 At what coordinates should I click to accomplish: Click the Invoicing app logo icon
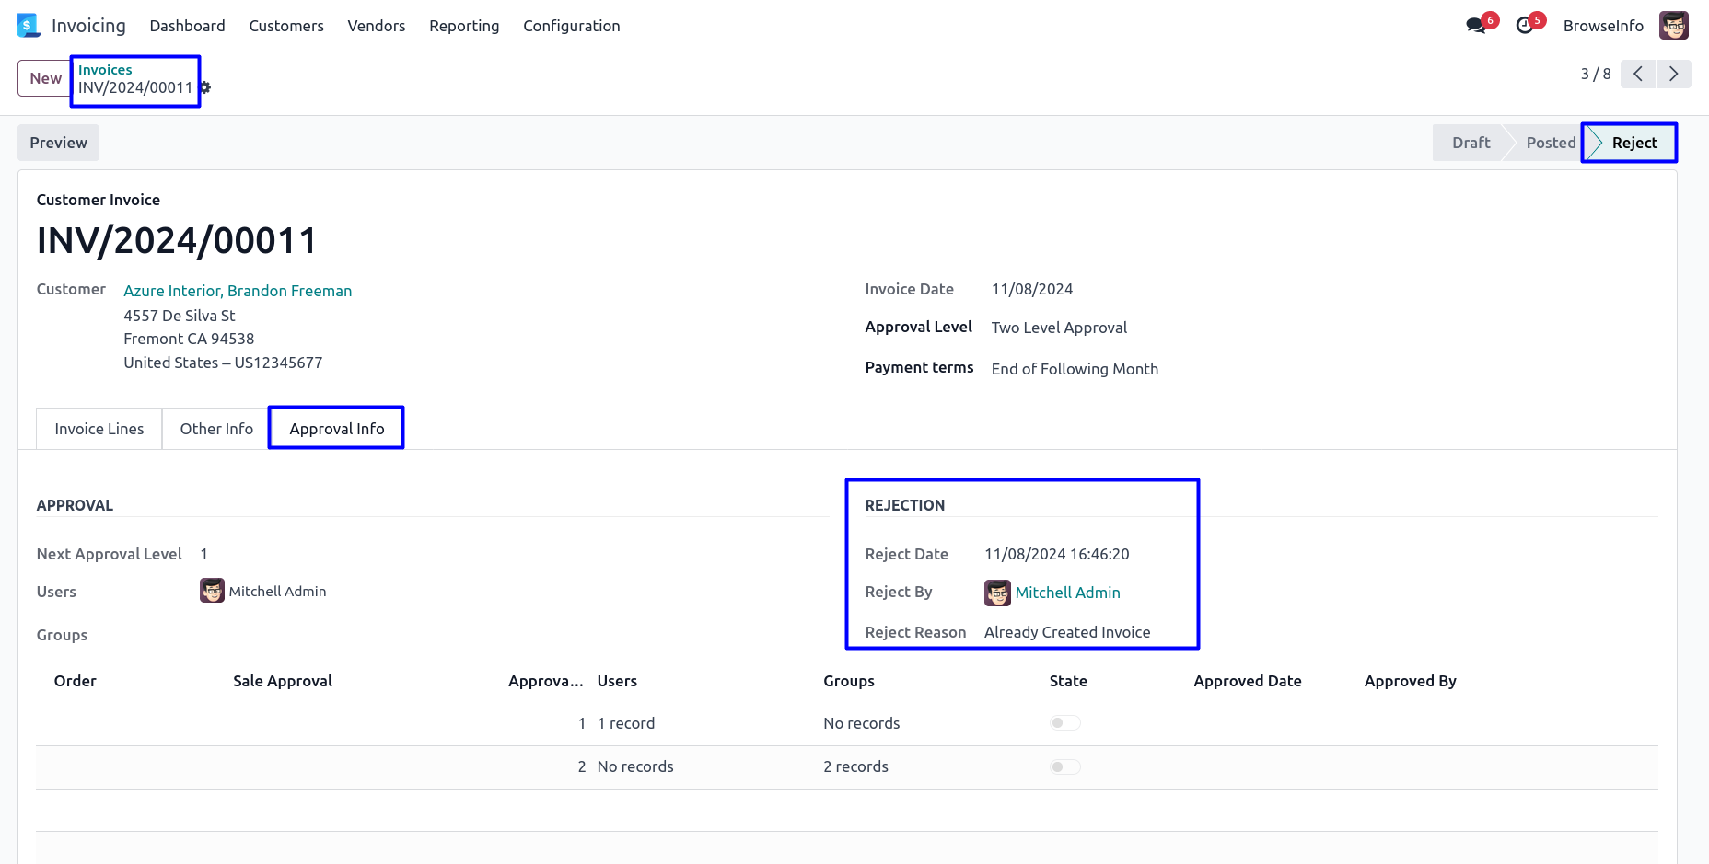pos(29,26)
